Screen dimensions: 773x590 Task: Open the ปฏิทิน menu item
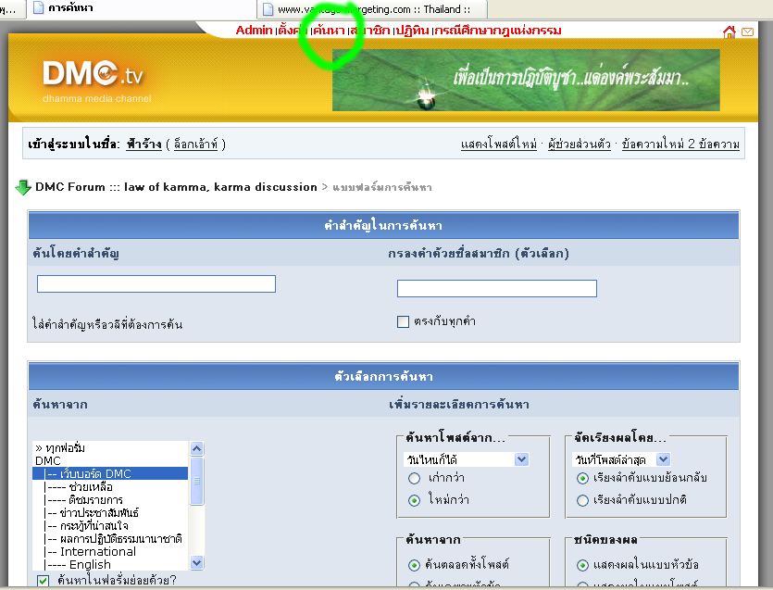411,31
